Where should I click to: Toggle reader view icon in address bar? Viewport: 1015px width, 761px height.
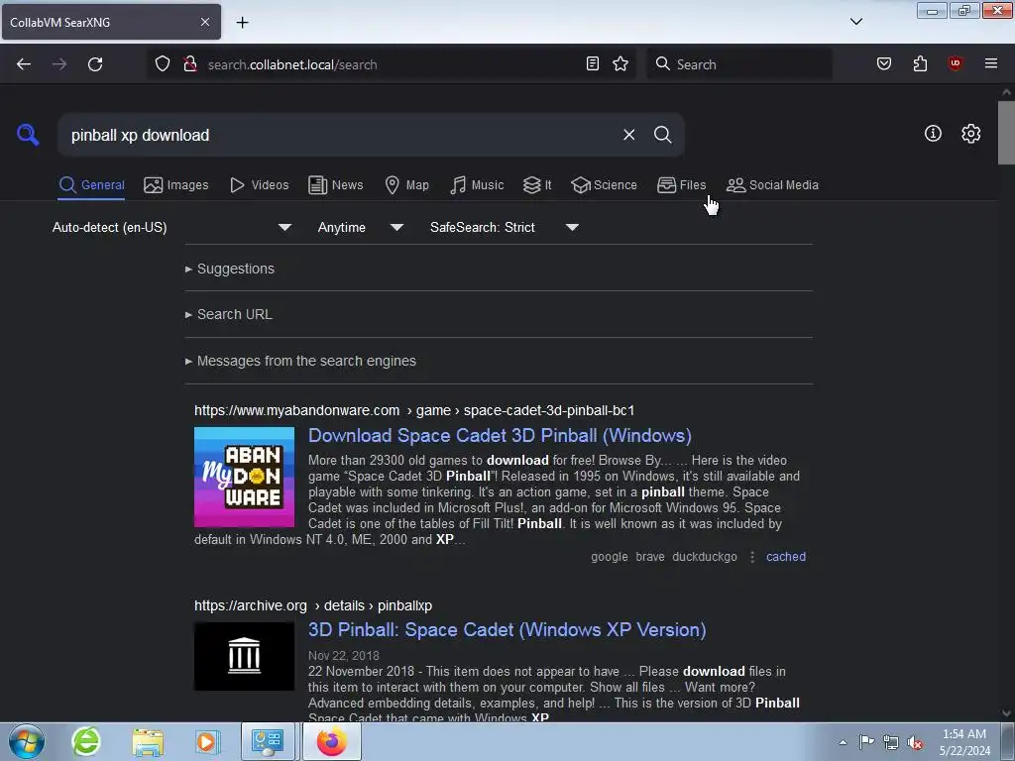pos(593,63)
